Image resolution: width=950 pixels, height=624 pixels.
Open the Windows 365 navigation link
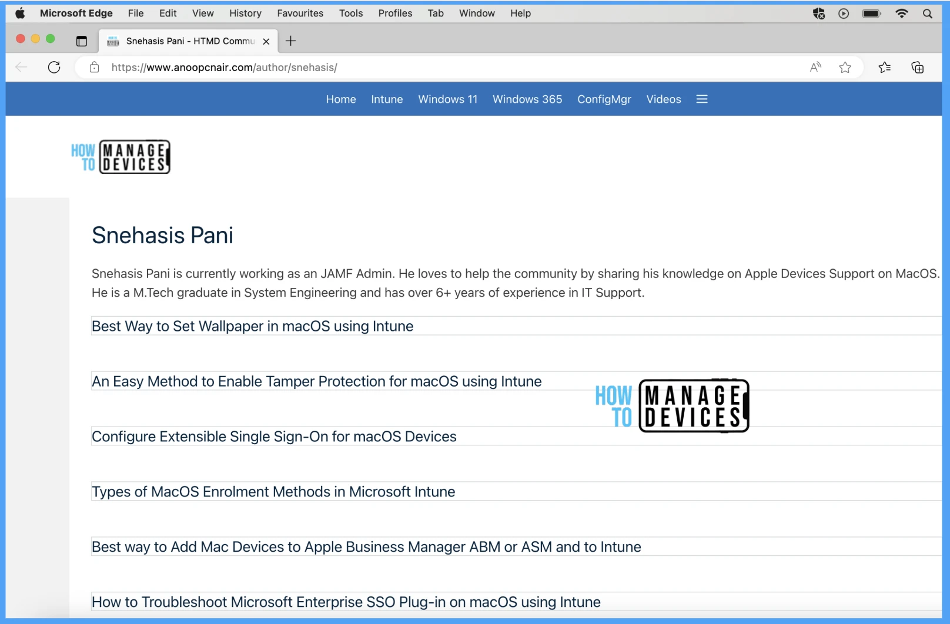[527, 99]
